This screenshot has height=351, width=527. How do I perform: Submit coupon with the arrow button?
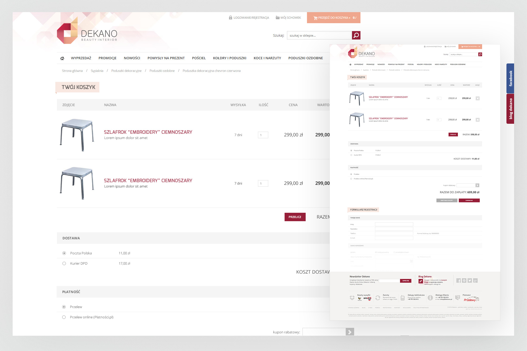tap(350, 332)
